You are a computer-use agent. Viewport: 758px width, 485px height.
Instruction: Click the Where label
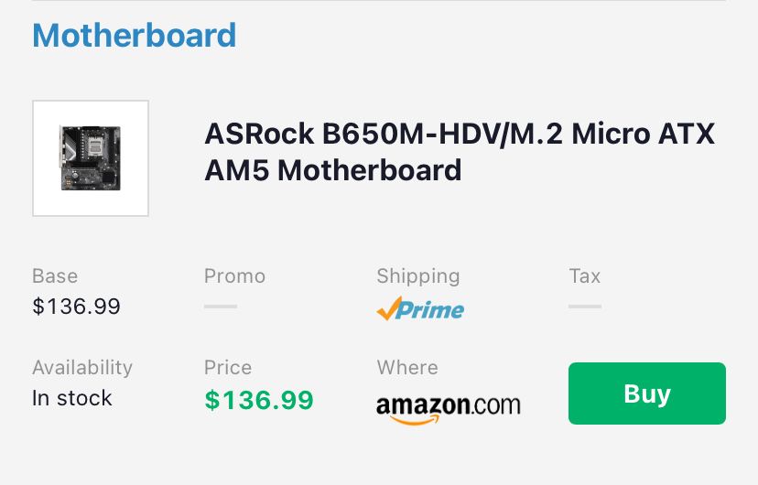click(x=407, y=368)
